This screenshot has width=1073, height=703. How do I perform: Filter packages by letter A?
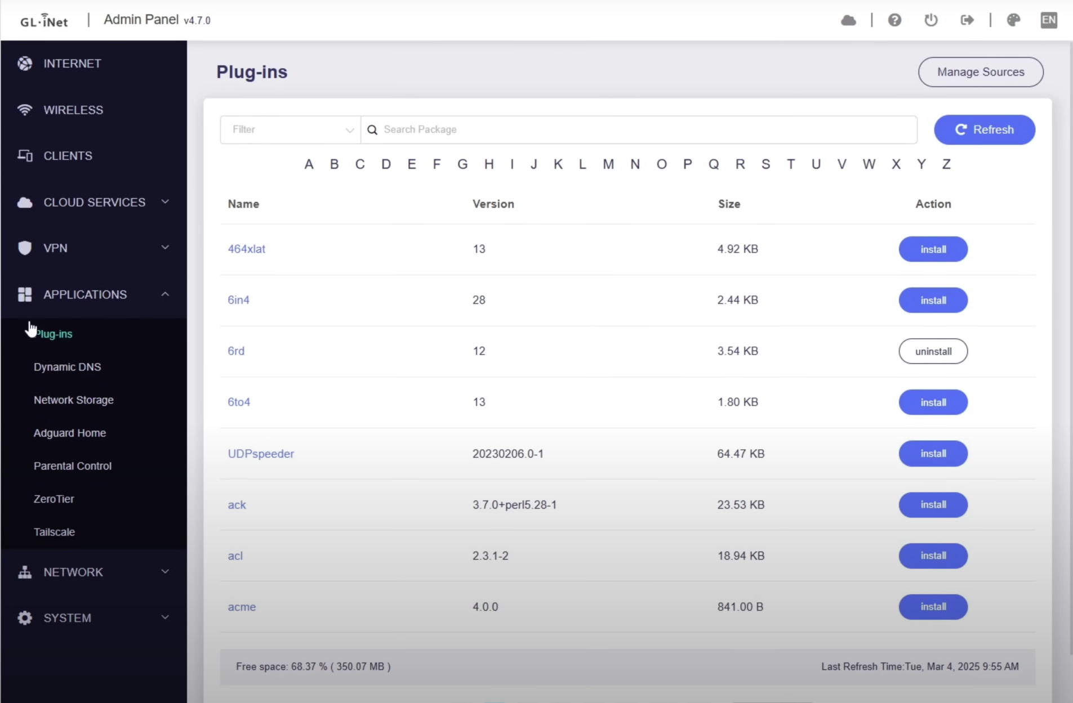309,164
